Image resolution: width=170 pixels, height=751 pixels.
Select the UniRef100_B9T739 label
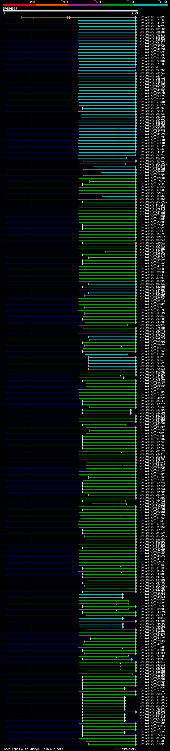point(152,55)
